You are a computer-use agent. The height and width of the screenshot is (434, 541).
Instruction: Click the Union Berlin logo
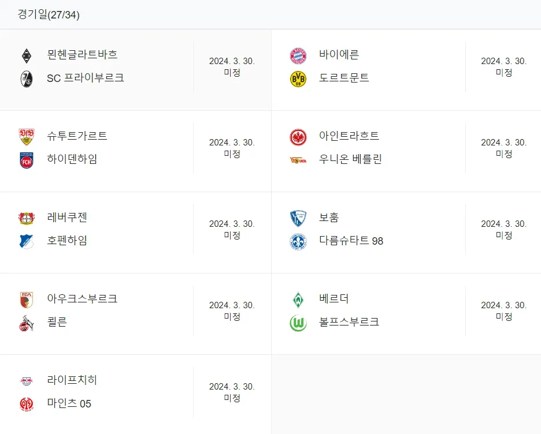[x=298, y=160]
